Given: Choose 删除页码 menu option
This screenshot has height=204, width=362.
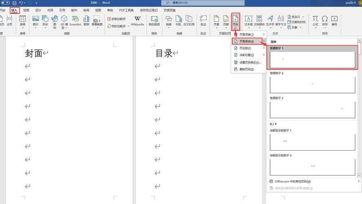Looking at the screenshot, I should (x=249, y=69).
